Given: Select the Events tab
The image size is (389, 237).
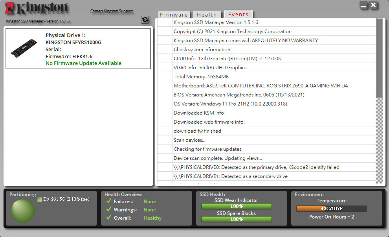Looking at the screenshot, I should (238, 14).
